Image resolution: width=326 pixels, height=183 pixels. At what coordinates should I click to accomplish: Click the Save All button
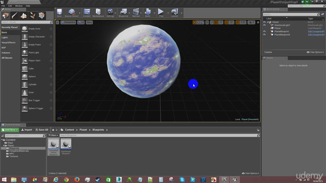(x=42, y=130)
